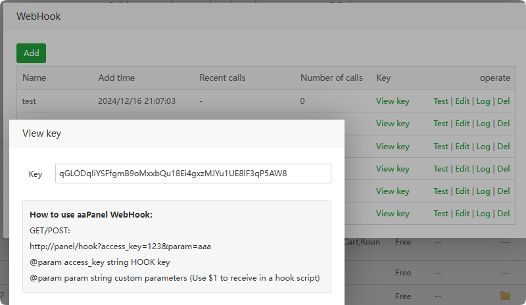The image size is (526, 305).
Task: Click the yellow folder icon
Action: click(505, 295)
